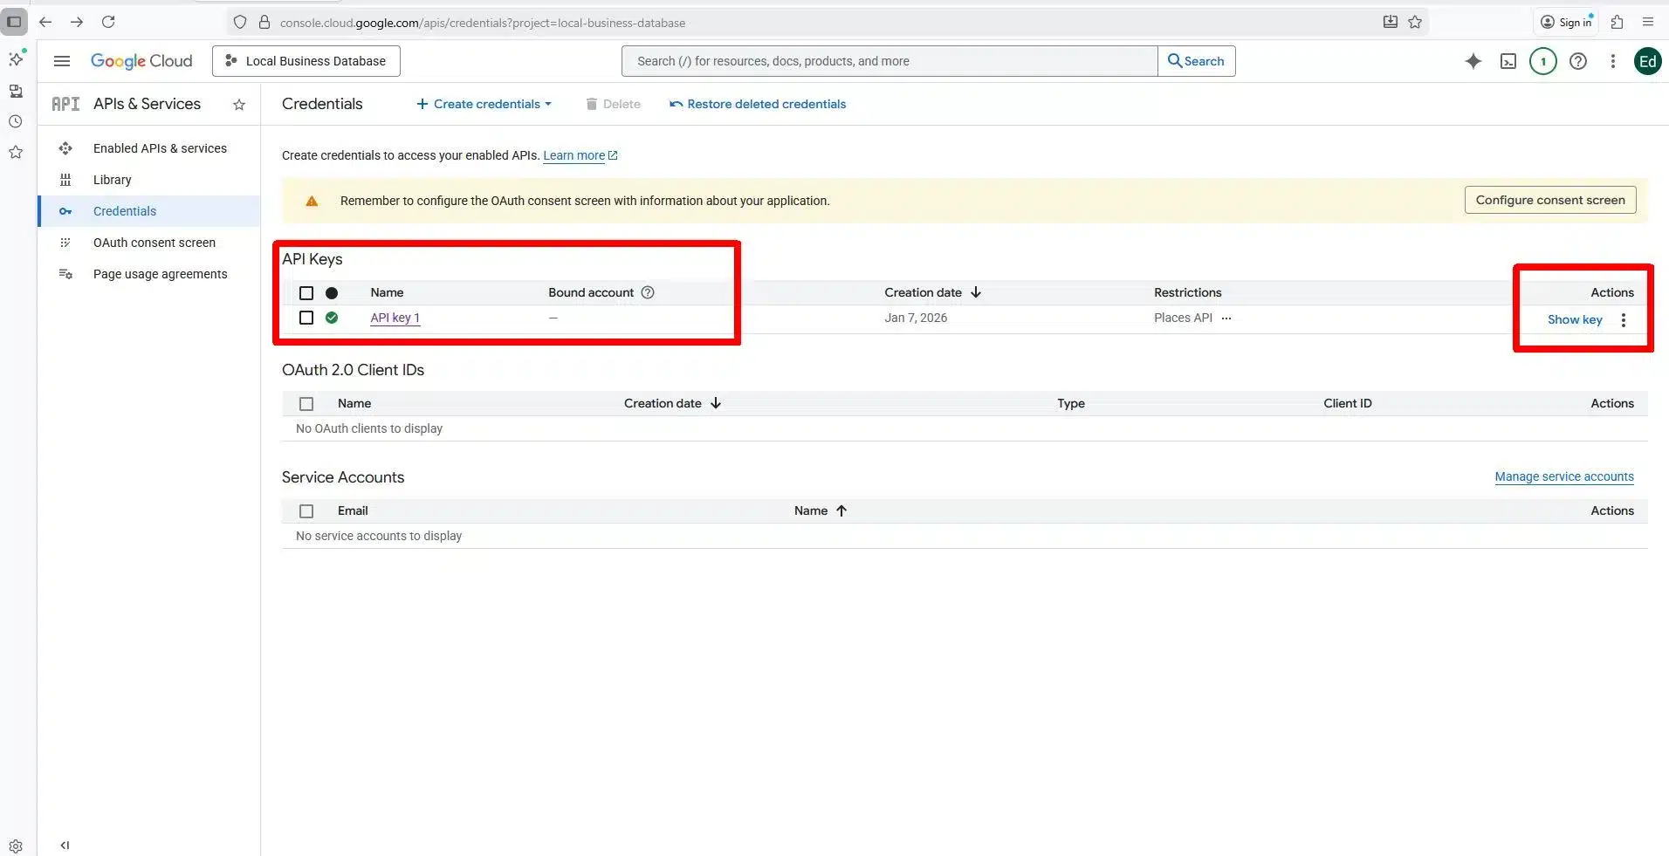
Task: Go to Enabled APIs & services
Action: [160, 148]
